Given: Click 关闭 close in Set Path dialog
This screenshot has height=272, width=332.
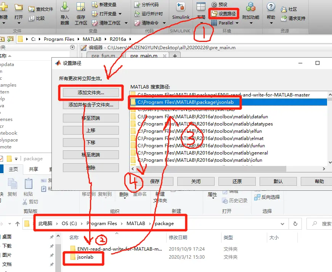Looking at the screenshot, I should 196,181.
